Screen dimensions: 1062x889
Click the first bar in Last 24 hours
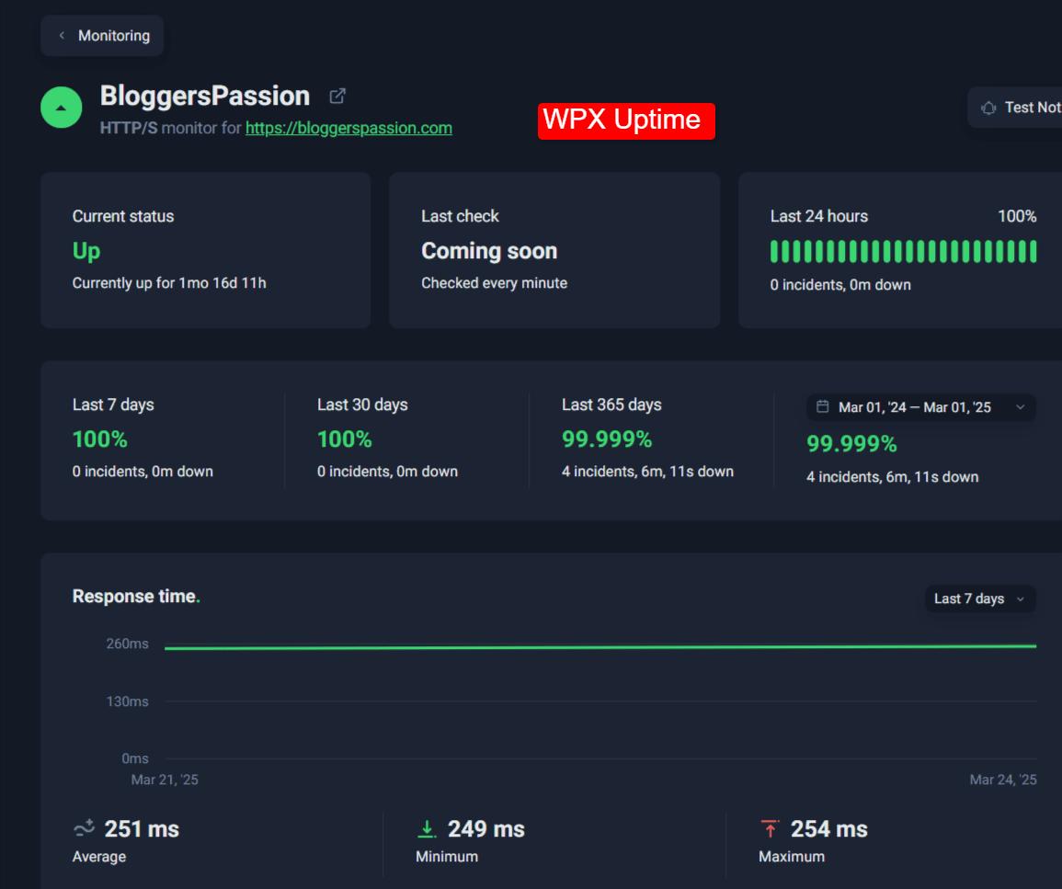coord(774,251)
